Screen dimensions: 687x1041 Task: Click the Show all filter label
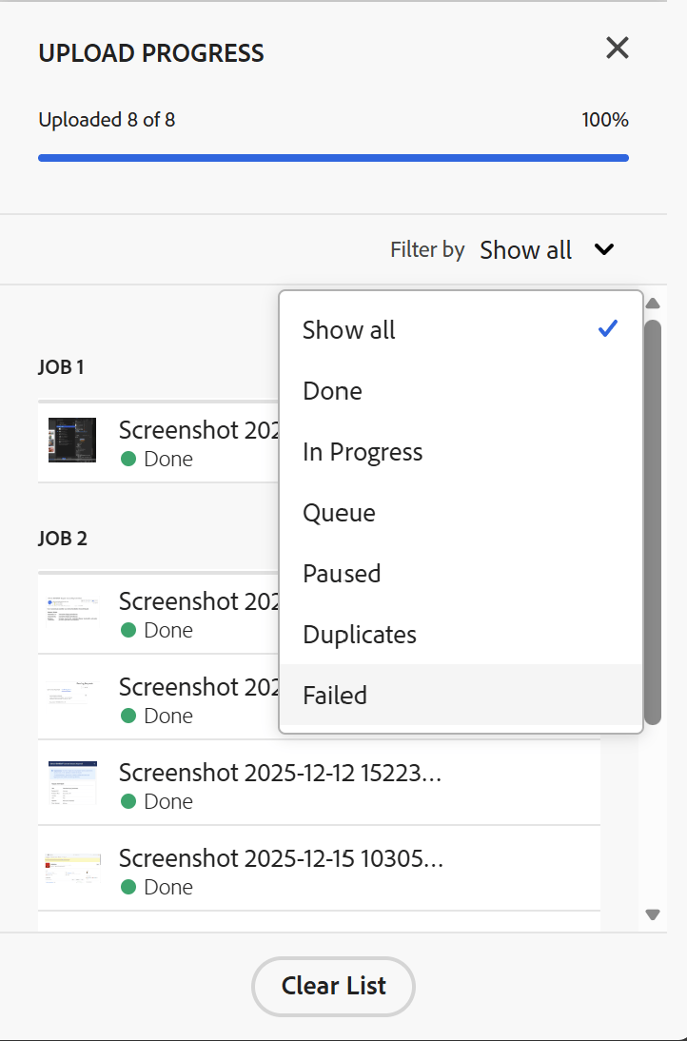(x=525, y=249)
